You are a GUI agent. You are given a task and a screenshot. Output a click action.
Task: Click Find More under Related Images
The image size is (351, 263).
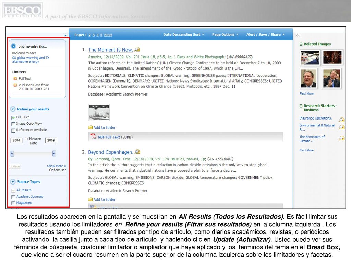pyautogui.click(x=306, y=93)
